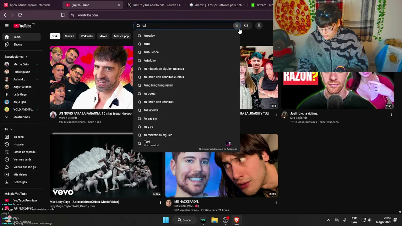Select the Música pop filter chip

tap(121, 36)
